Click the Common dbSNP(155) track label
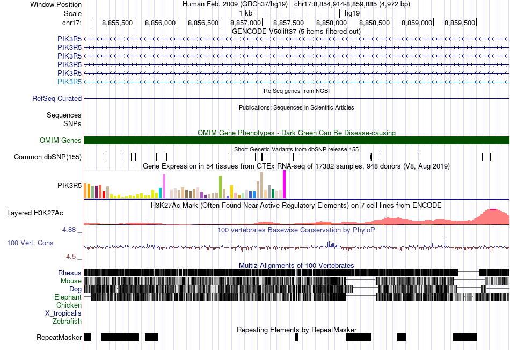The height and width of the screenshot is (350, 510). click(x=48, y=157)
